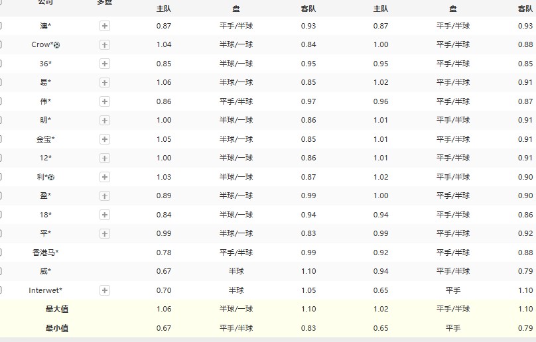Expand more handicaps for 12* row

[105, 158]
